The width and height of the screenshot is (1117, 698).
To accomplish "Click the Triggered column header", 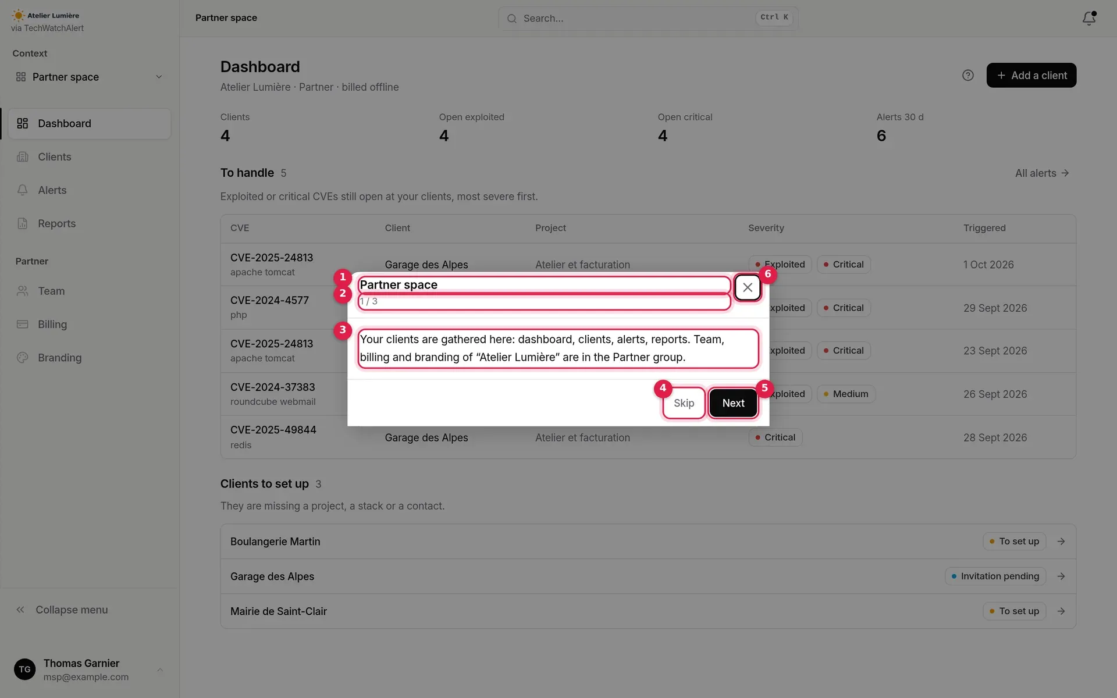I will coord(984,228).
